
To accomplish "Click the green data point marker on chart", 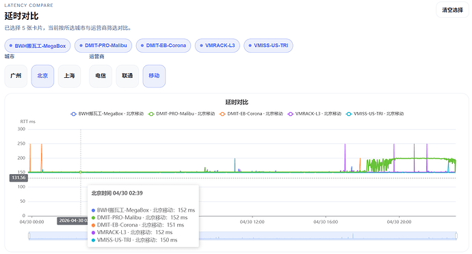I will point(81,172).
